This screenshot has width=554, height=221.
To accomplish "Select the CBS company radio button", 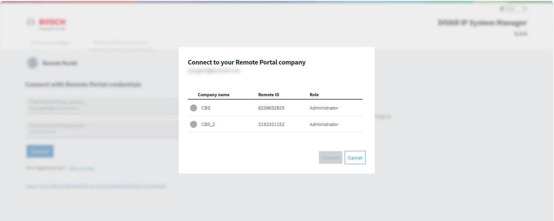I will pos(194,108).
